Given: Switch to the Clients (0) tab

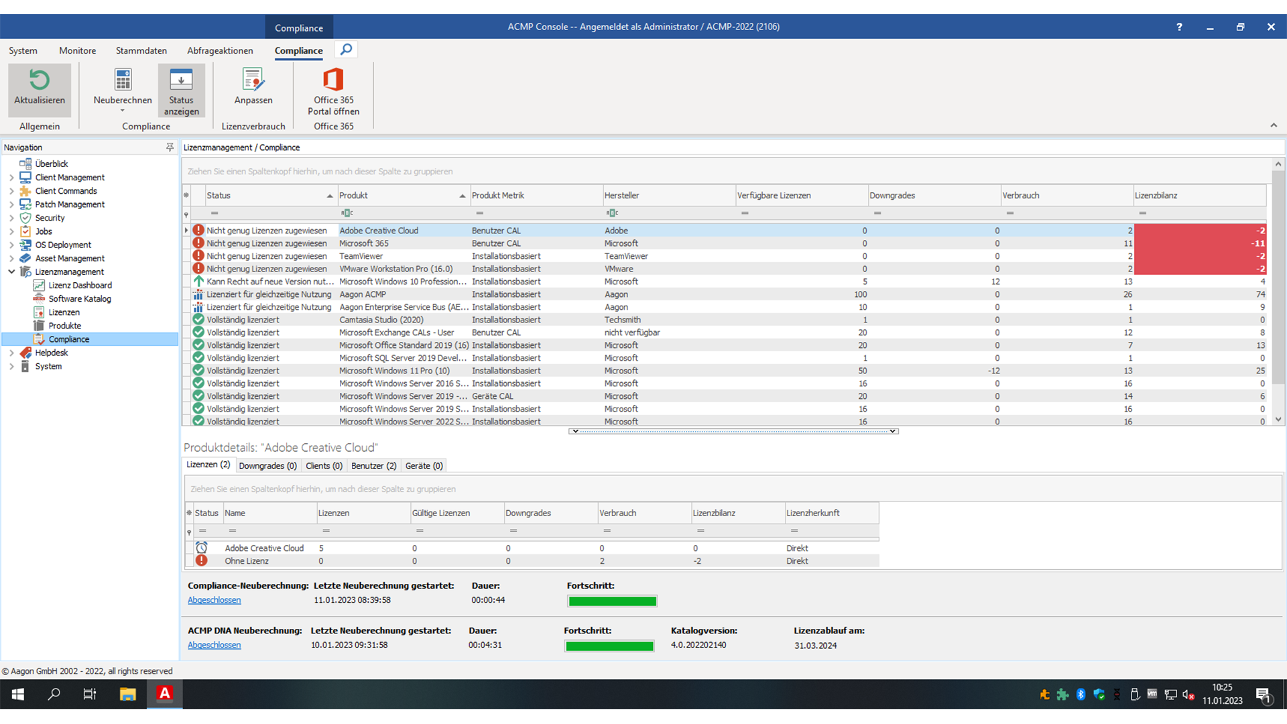Looking at the screenshot, I should pyautogui.click(x=324, y=466).
